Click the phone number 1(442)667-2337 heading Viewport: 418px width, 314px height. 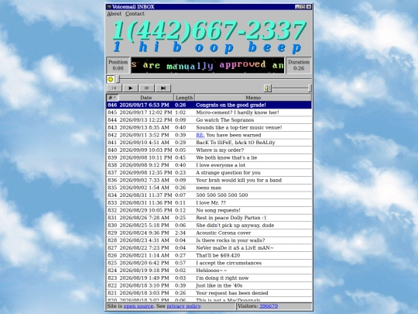tap(209, 30)
